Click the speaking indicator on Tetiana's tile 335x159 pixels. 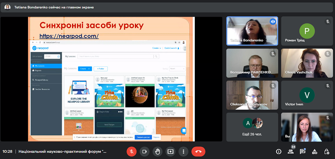click(273, 22)
